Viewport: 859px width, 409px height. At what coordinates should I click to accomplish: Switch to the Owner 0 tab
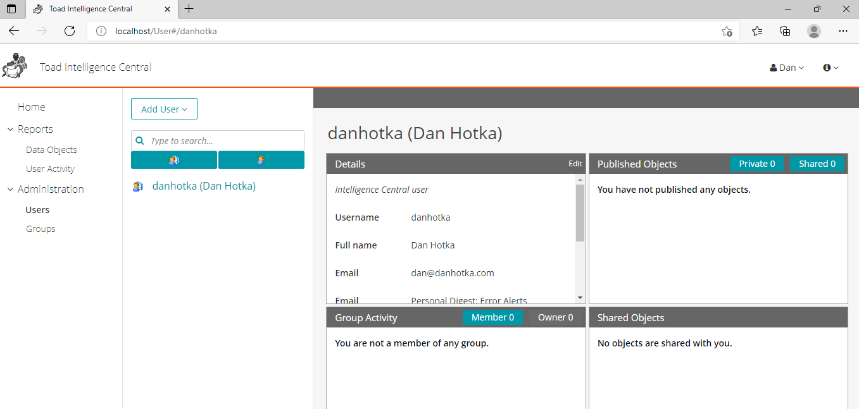556,317
